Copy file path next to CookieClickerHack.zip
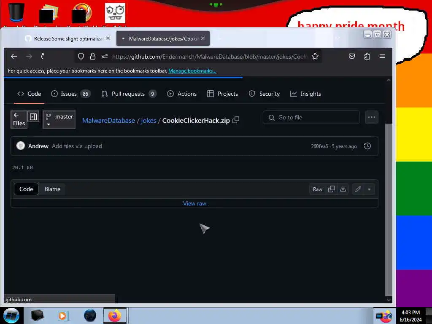Image resolution: width=432 pixels, height=324 pixels. tap(236, 120)
